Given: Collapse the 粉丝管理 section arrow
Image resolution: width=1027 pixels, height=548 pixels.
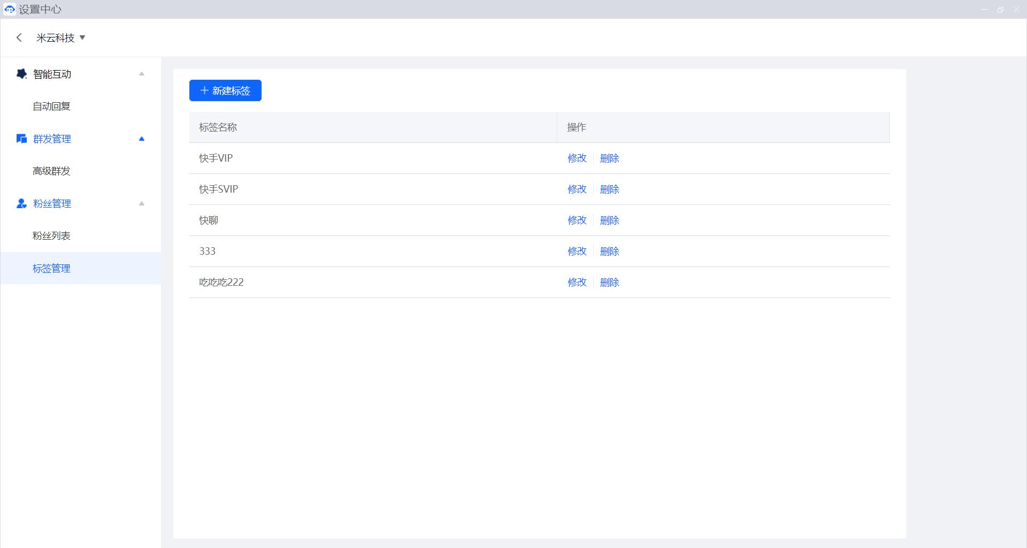Looking at the screenshot, I should tap(142, 203).
